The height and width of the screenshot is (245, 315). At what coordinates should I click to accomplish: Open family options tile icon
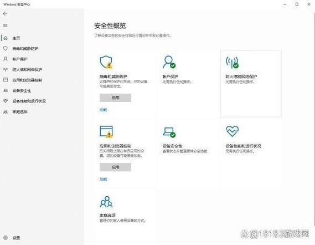(x=106, y=202)
